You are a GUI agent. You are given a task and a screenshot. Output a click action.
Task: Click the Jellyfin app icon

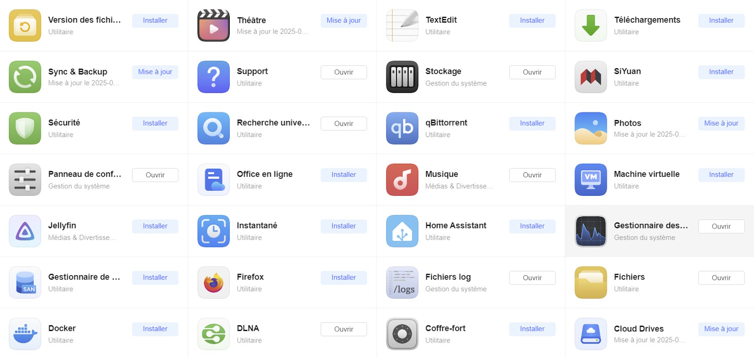point(25,231)
